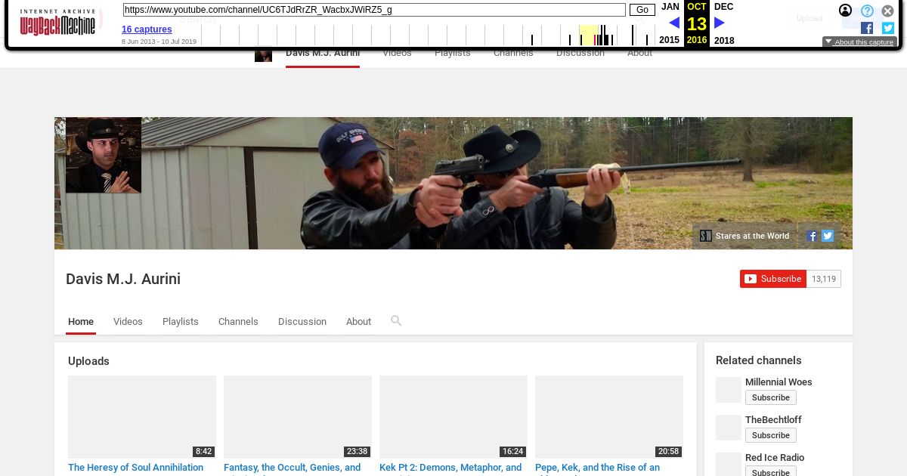Click JAN month label in Wayback toolbar

click(x=670, y=7)
